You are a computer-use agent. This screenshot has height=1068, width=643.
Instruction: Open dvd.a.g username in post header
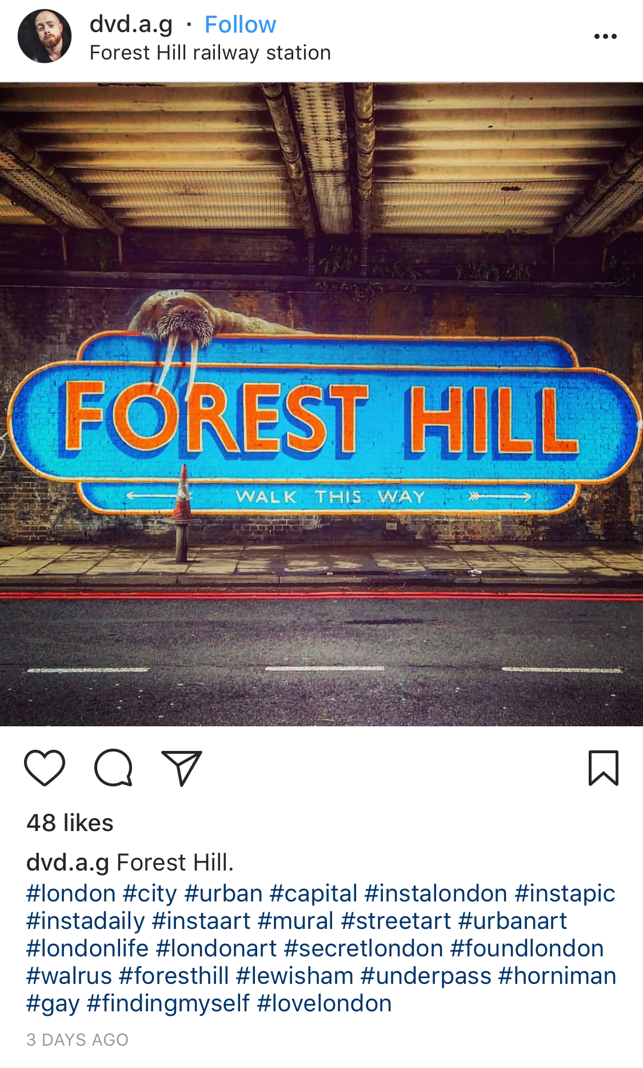tap(131, 25)
